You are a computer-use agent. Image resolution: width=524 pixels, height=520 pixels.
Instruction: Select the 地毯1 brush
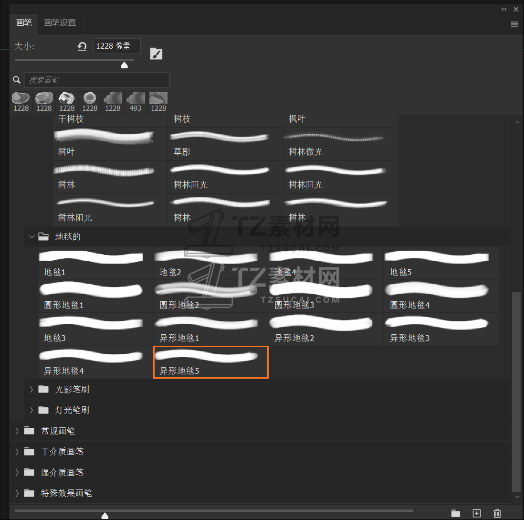click(x=95, y=264)
